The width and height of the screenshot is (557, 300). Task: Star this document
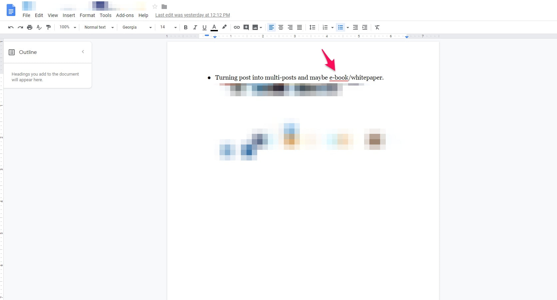coord(155,6)
